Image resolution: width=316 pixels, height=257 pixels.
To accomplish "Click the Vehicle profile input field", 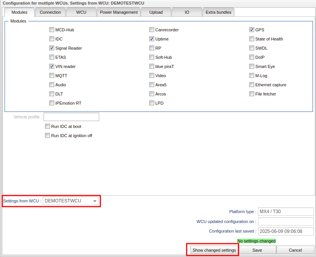I will point(71,117).
